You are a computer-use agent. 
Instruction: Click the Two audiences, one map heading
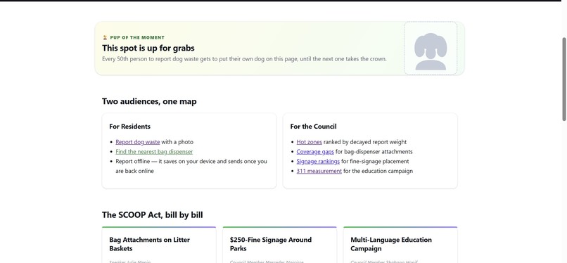[x=149, y=101]
